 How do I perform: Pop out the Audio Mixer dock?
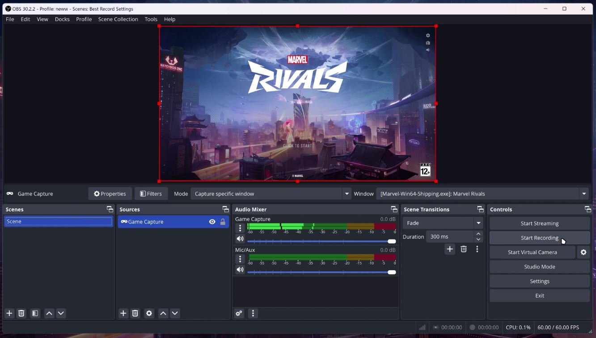[x=394, y=209]
